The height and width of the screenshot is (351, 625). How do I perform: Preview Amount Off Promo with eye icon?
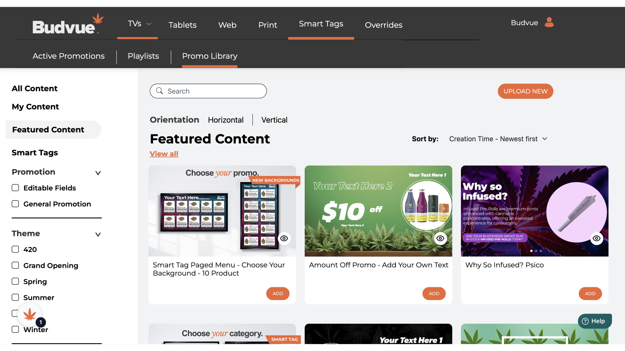tap(440, 239)
